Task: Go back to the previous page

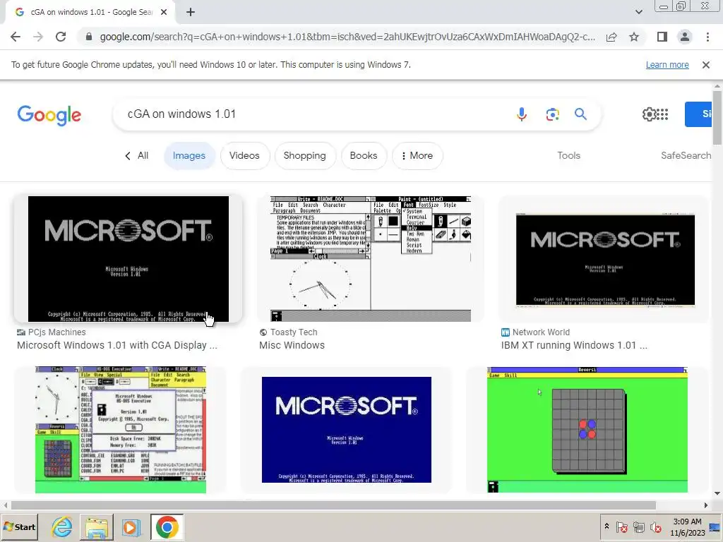Action: pos(16,37)
